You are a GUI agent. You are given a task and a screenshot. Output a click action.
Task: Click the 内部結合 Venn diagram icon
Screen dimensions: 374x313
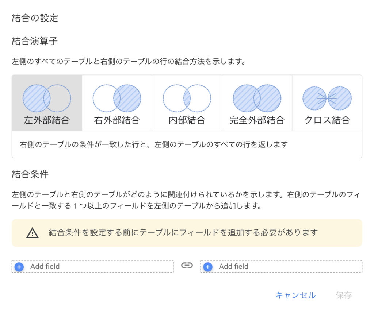point(187,98)
